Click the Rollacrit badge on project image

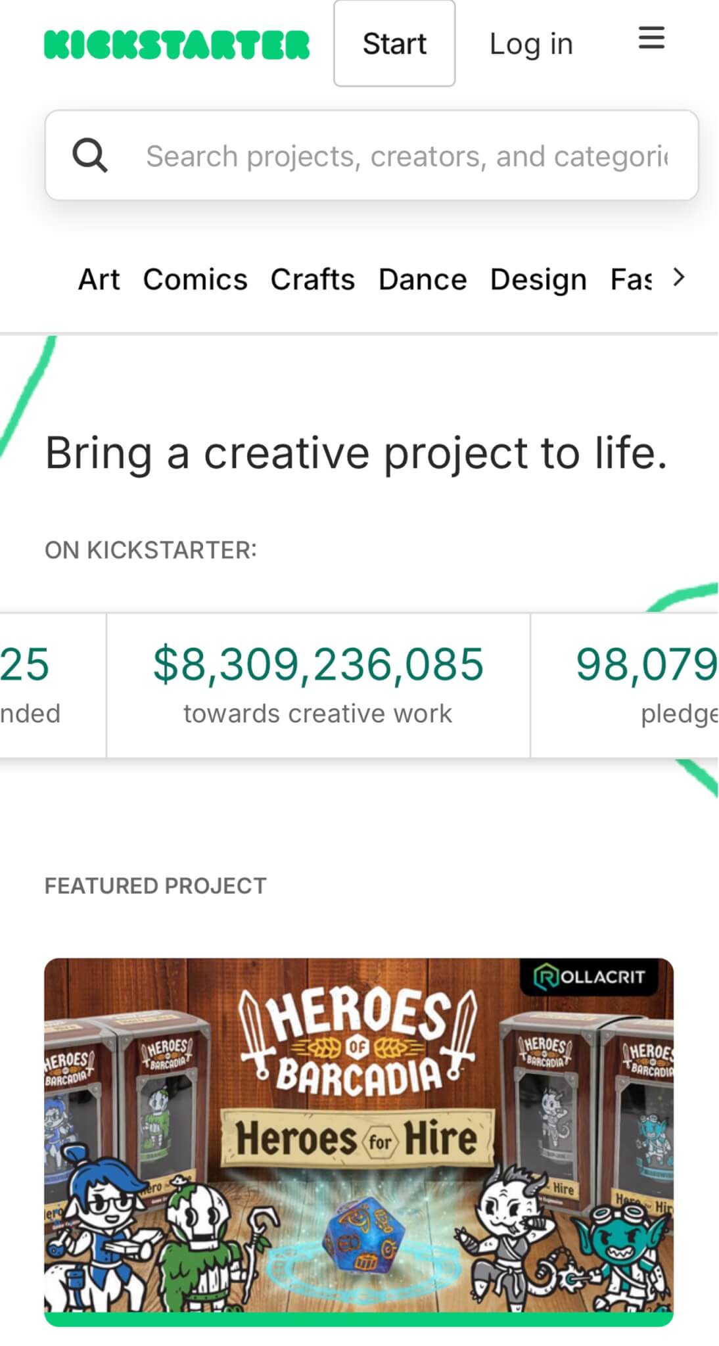590,977
